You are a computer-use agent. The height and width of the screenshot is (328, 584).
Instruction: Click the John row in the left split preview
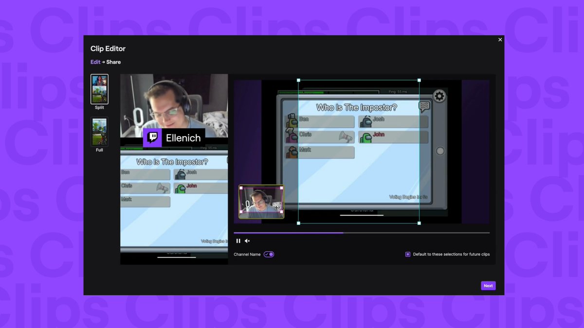click(x=201, y=188)
